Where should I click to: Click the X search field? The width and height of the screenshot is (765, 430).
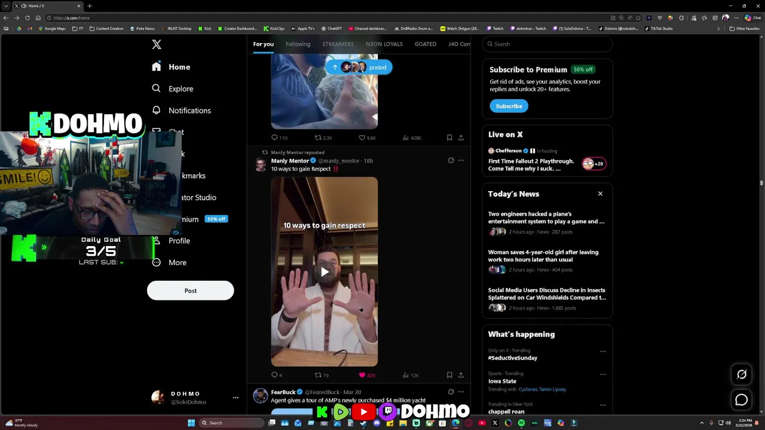(x=547, y=44)
